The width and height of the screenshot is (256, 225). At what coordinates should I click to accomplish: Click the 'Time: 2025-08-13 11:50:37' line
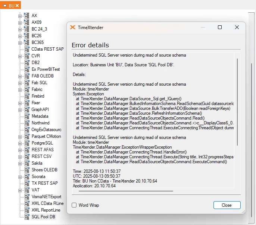97,171
